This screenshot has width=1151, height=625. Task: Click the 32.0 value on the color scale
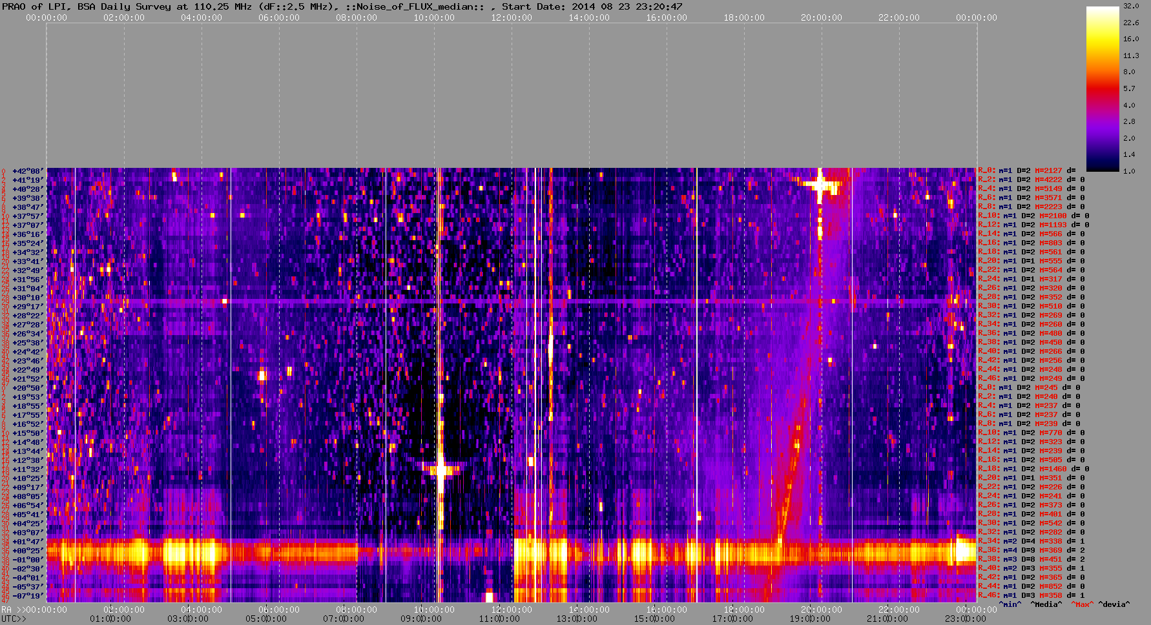1131,6
